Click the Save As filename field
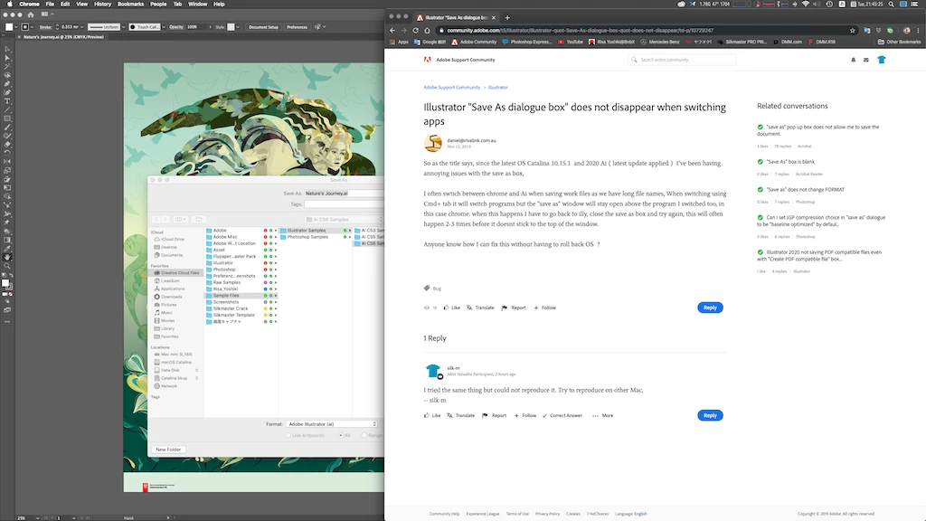 click(x=345, y=194)
